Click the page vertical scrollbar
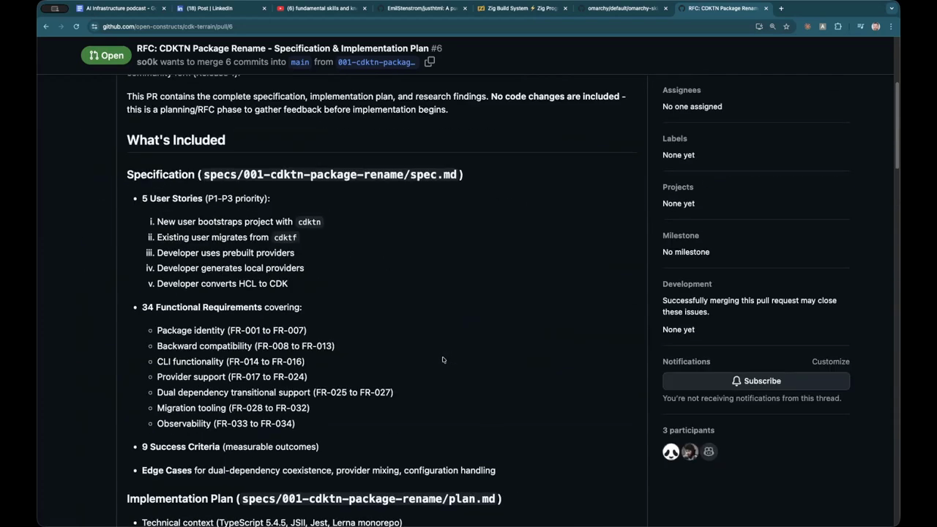This screenshot has width=937, height=527. [x=897, y=124]
